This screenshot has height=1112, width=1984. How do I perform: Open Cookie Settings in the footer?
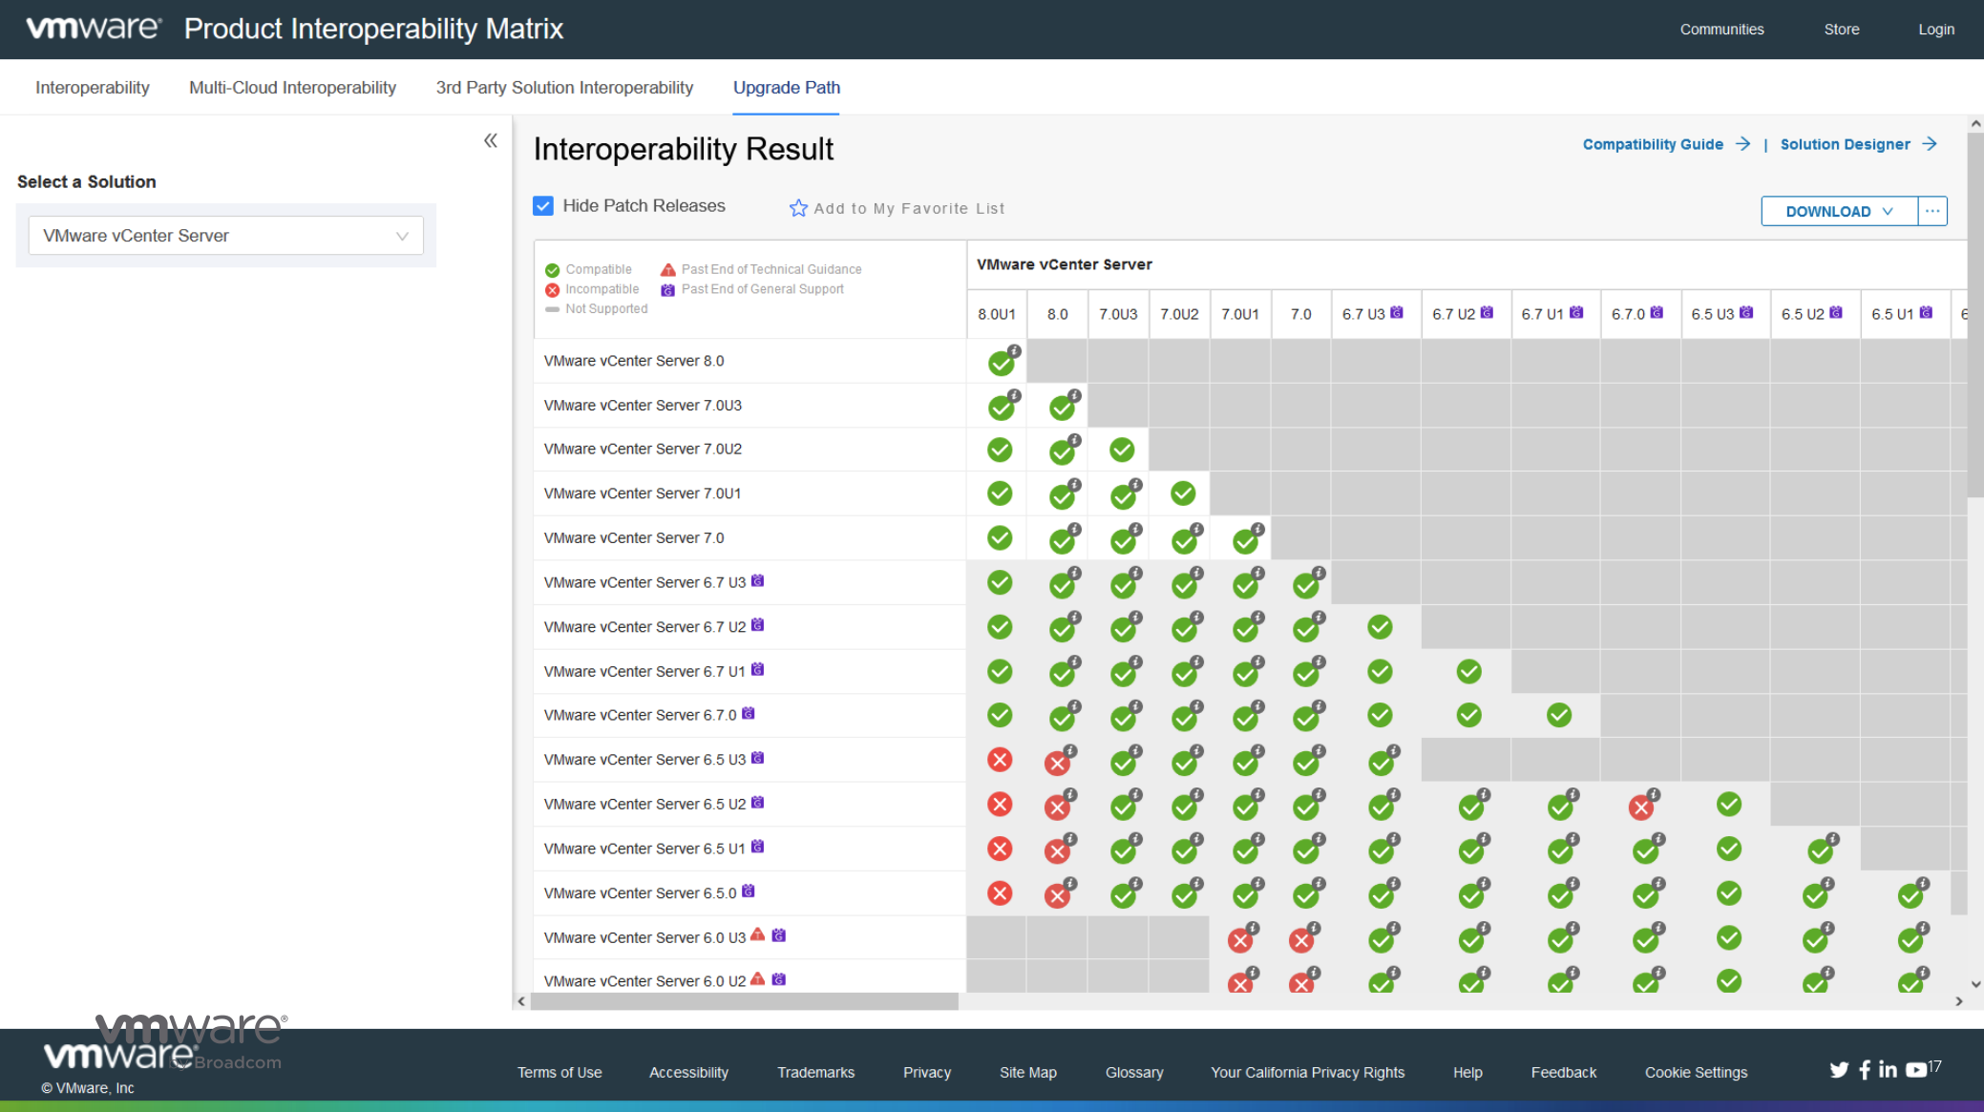[x=1696, y=1073]
